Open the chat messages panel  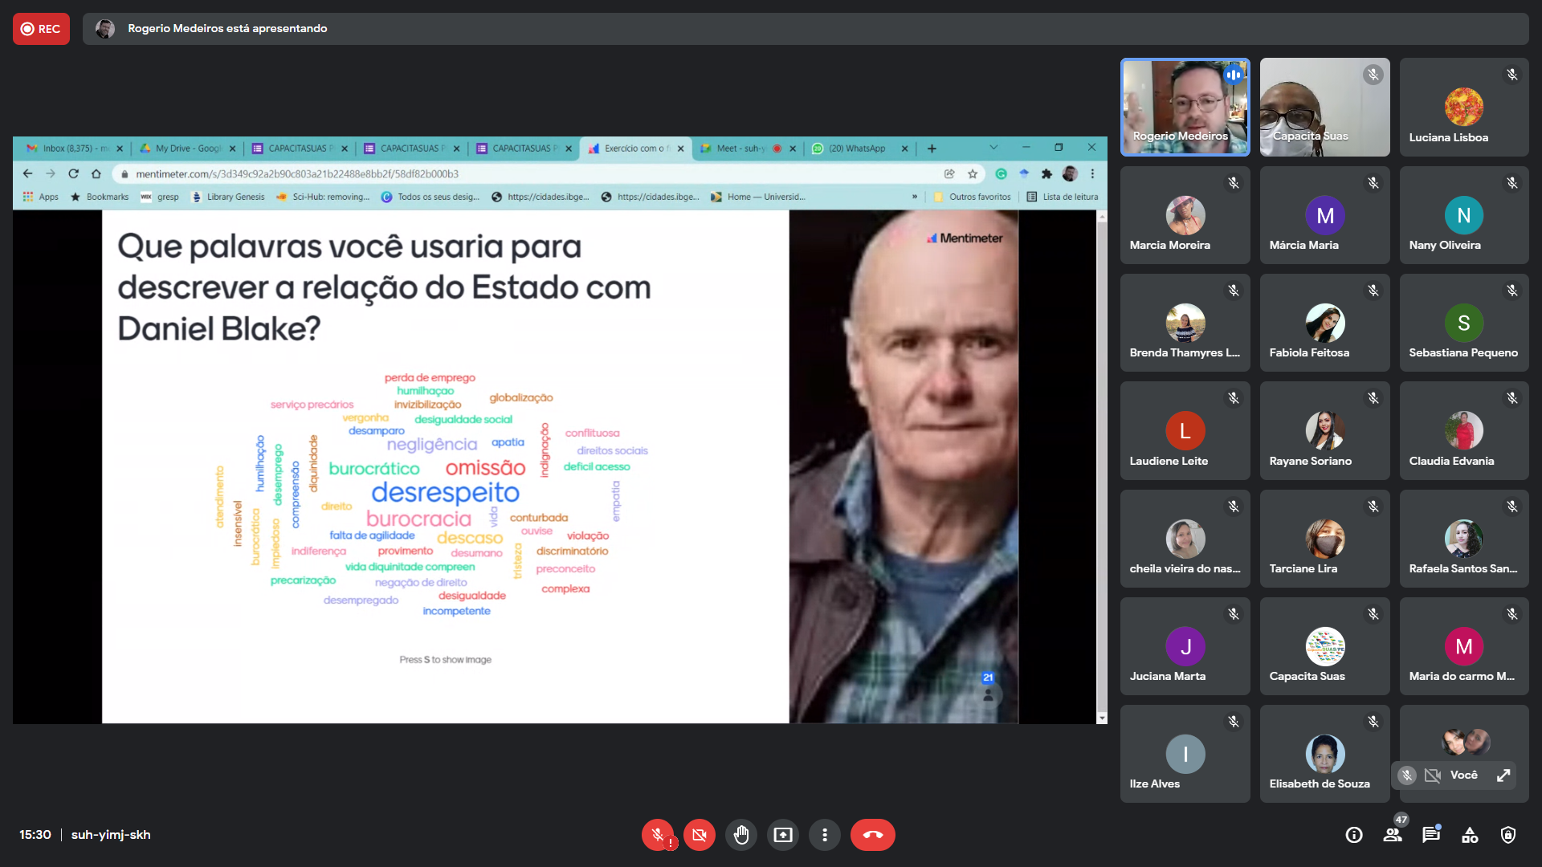pos(1431,835)
